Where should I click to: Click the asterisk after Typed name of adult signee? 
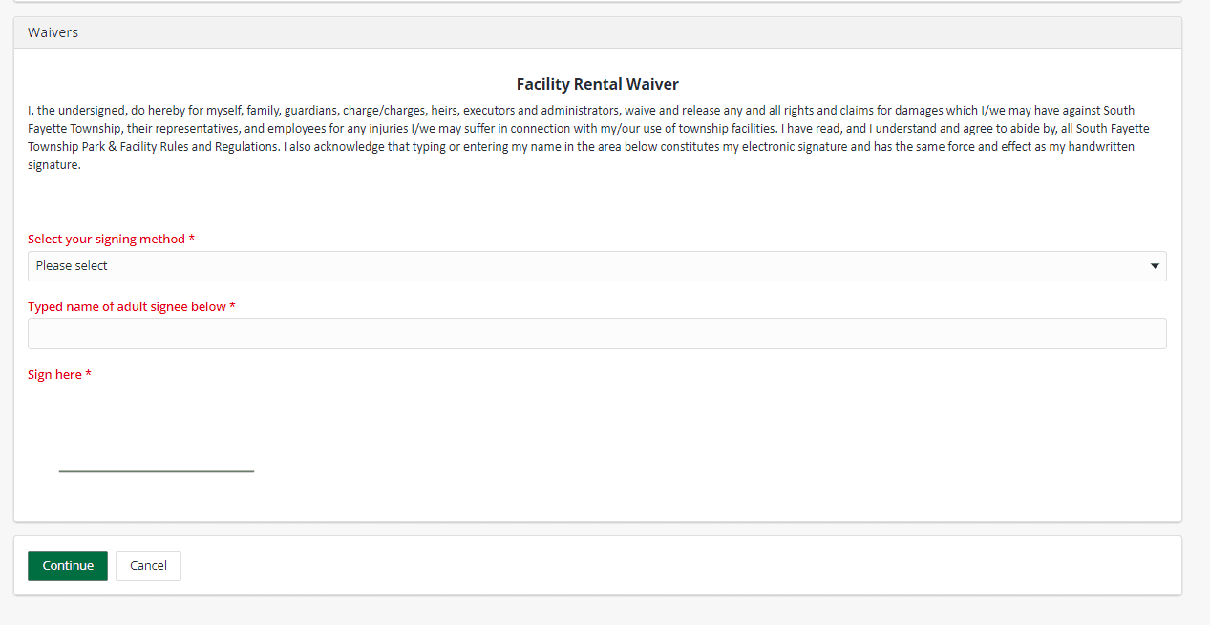pyautogui.click(x=232, y=307)
